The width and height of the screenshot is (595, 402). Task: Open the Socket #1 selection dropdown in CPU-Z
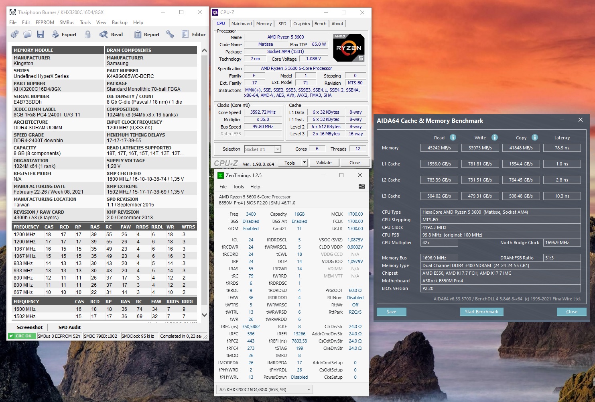[x=262, y=149]
